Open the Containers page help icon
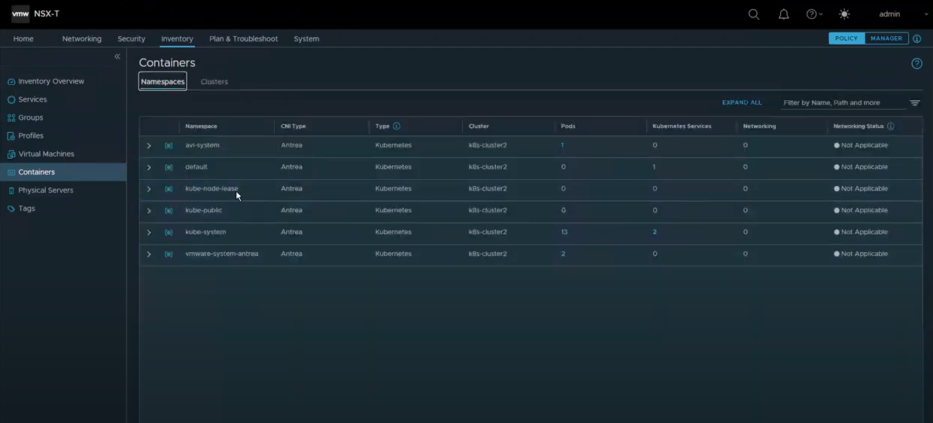 (916, 63)
